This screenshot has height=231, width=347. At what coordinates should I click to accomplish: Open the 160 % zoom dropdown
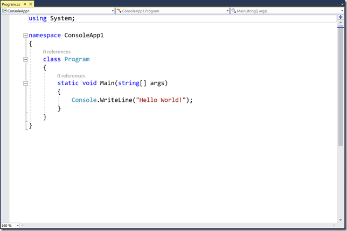pos(18,225)
